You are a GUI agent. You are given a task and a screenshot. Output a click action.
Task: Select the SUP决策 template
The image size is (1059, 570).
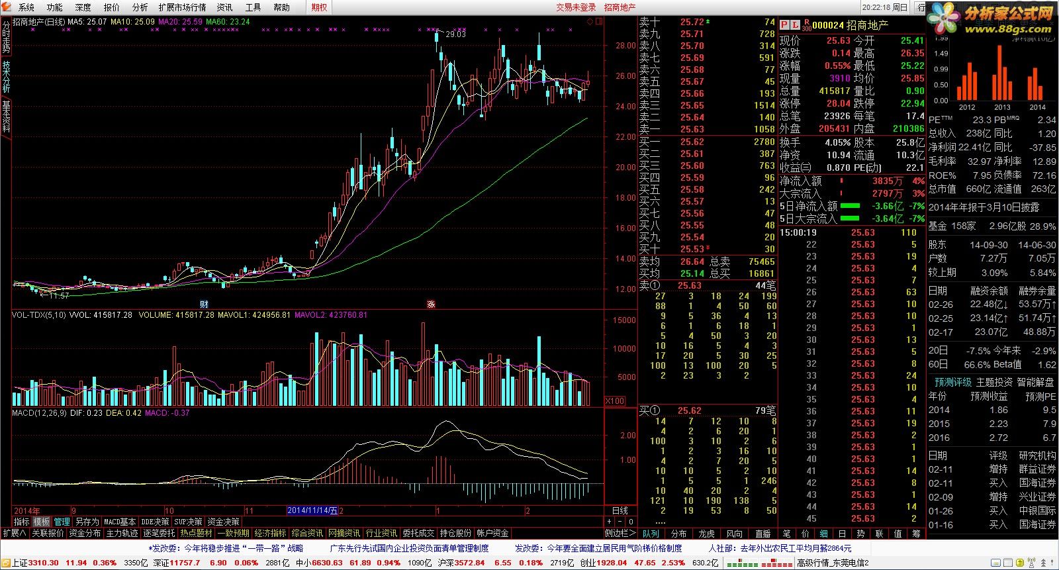(x=188, y=522)
